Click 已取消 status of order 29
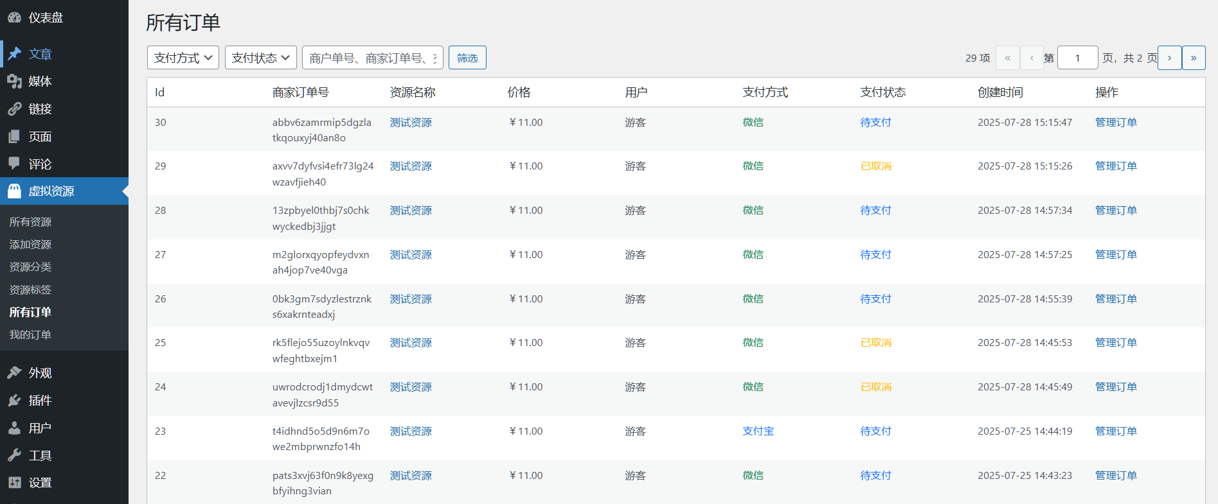The height and width of the screenshot is (504, 1218). pos(875,166)
